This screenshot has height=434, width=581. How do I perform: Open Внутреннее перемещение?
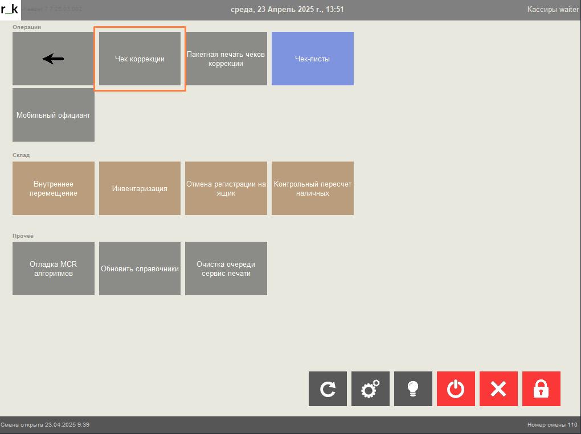click(x=54, y=188)
